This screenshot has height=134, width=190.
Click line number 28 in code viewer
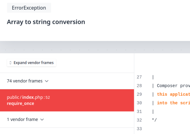tap(139, 86)
